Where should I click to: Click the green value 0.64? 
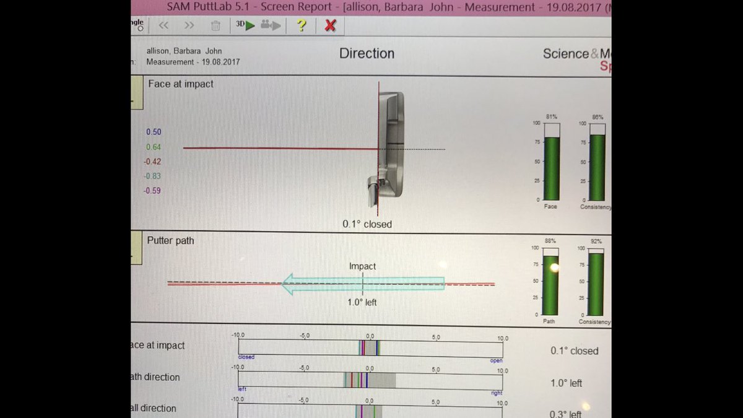pyautogui.click(x=154, y=147)
